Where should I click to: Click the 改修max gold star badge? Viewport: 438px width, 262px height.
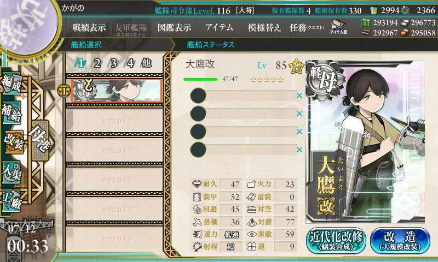(296, 67)
